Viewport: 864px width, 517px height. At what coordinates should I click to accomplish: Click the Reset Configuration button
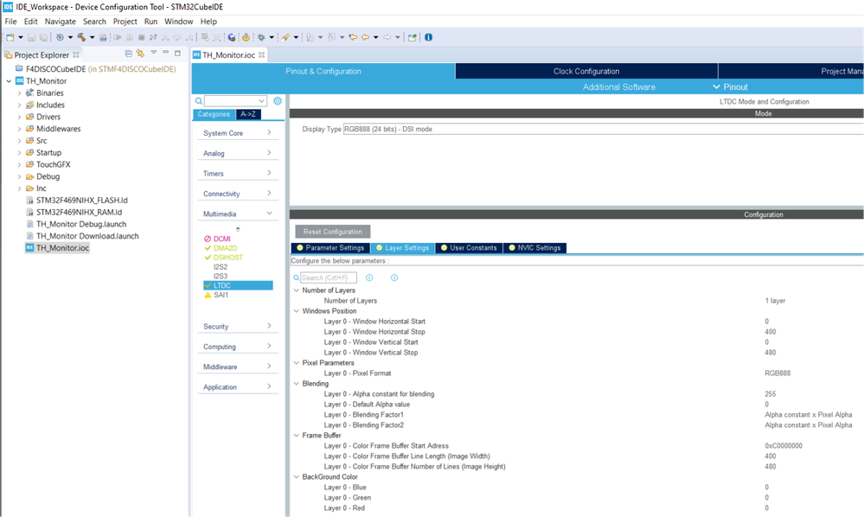[x=333, y=231]
